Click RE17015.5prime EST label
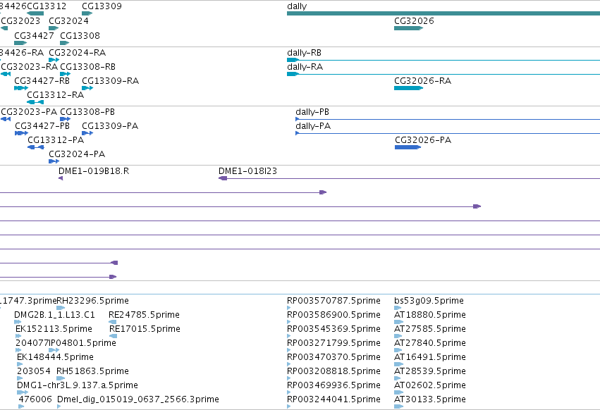 (x=145, y=329)
